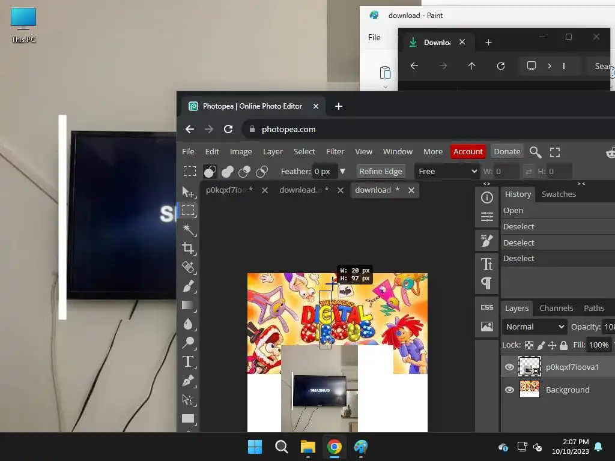The width and height of the screenshot is (615, 461).
Task: Select the Rectangle Select tool in toolbar
Action: coord(188,210)
